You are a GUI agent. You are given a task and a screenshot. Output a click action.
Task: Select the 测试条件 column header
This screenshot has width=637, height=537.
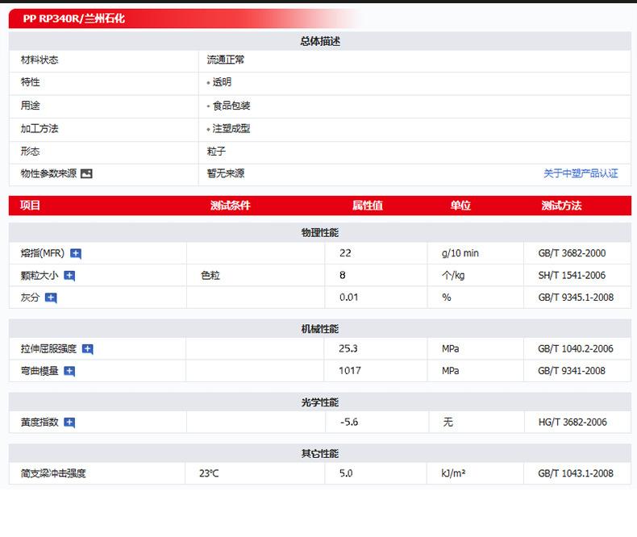(x=231, y=206)
